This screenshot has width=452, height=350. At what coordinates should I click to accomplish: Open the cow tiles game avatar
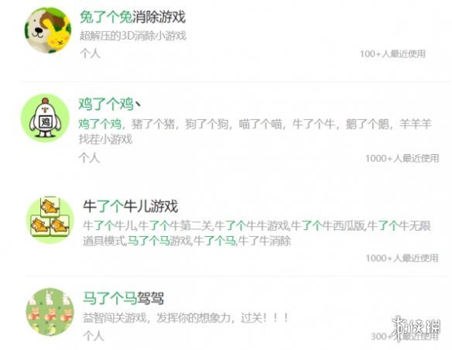pos(50,220)
